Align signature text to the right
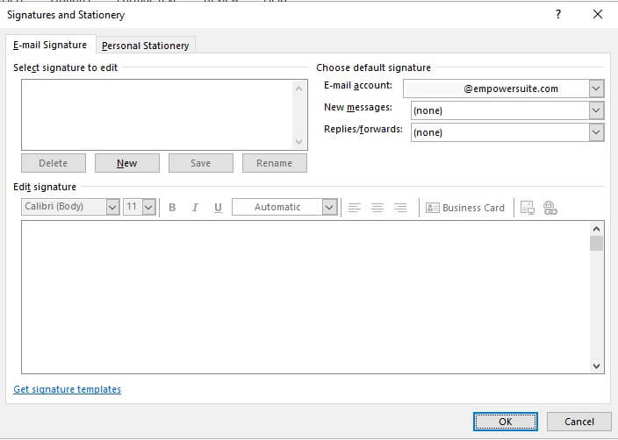 click(400, 208)
